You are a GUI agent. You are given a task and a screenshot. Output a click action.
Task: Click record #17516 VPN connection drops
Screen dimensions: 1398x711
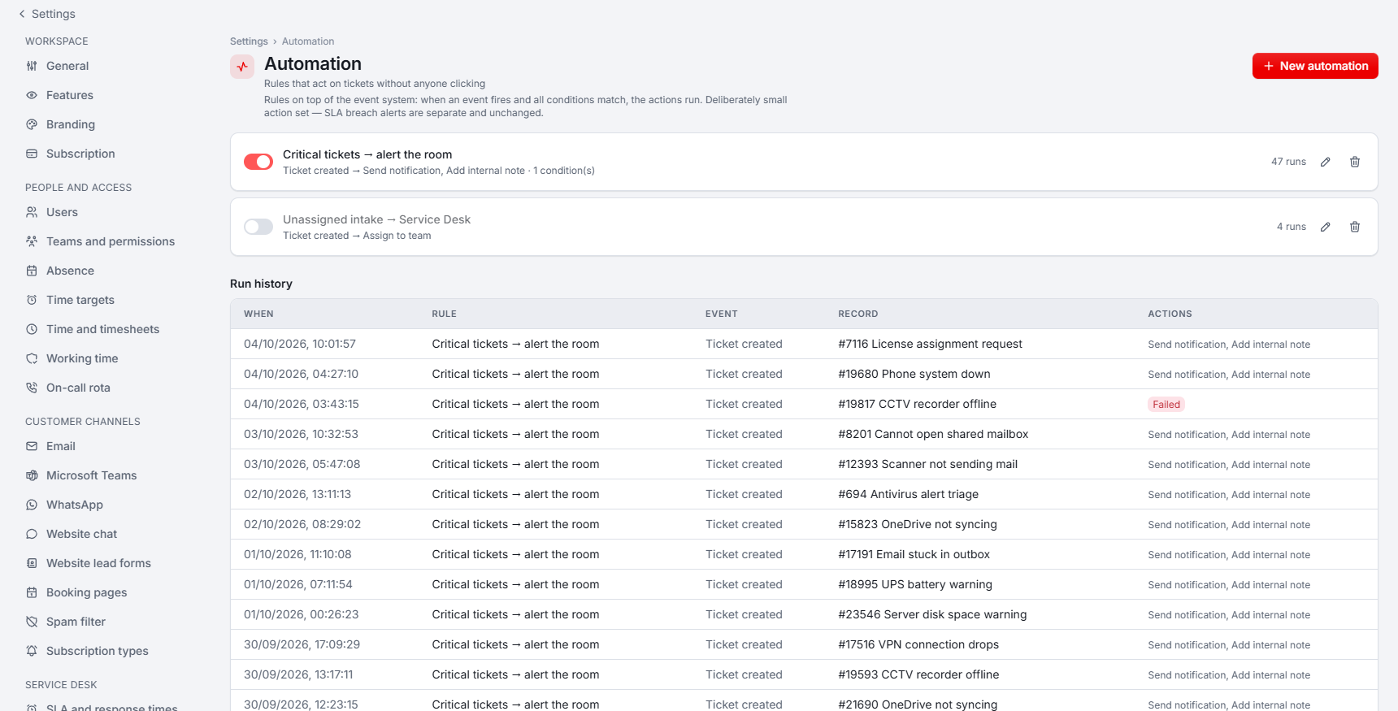(918, 644)
